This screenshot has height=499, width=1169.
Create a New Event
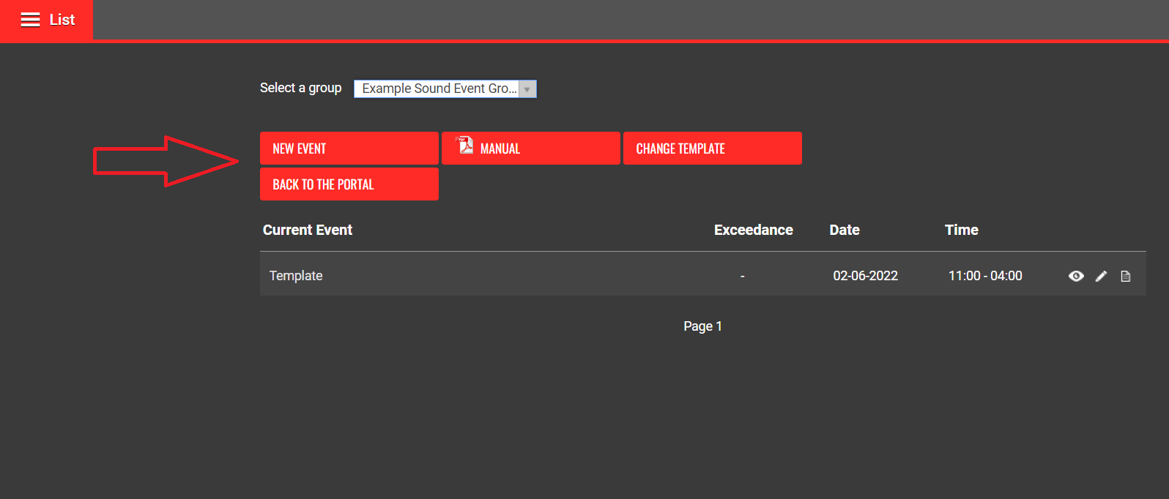tap(349, 149)
